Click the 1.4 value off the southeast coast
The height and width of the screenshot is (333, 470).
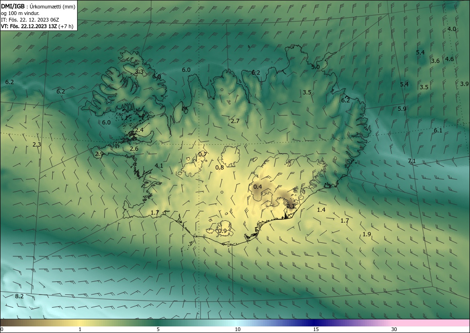(x=321, y=210)
